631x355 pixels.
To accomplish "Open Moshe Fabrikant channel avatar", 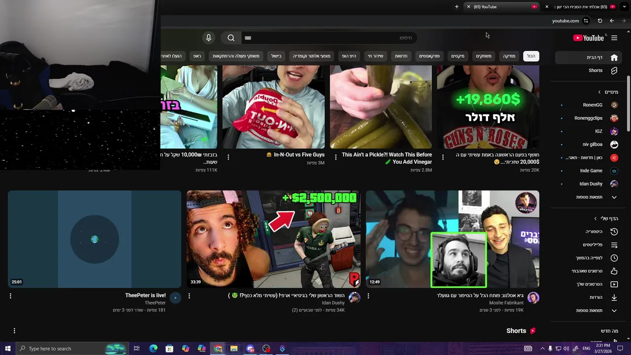I will pos(533,298).
